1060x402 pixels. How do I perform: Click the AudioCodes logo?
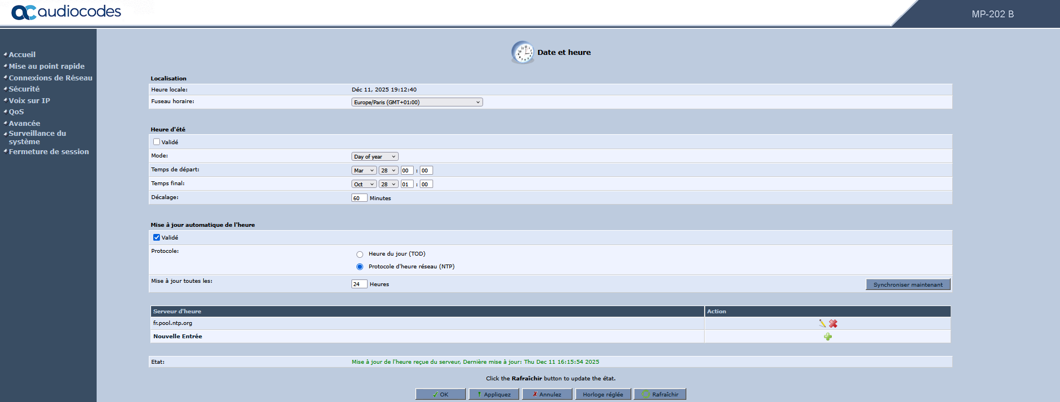click(x=66, y=12)
